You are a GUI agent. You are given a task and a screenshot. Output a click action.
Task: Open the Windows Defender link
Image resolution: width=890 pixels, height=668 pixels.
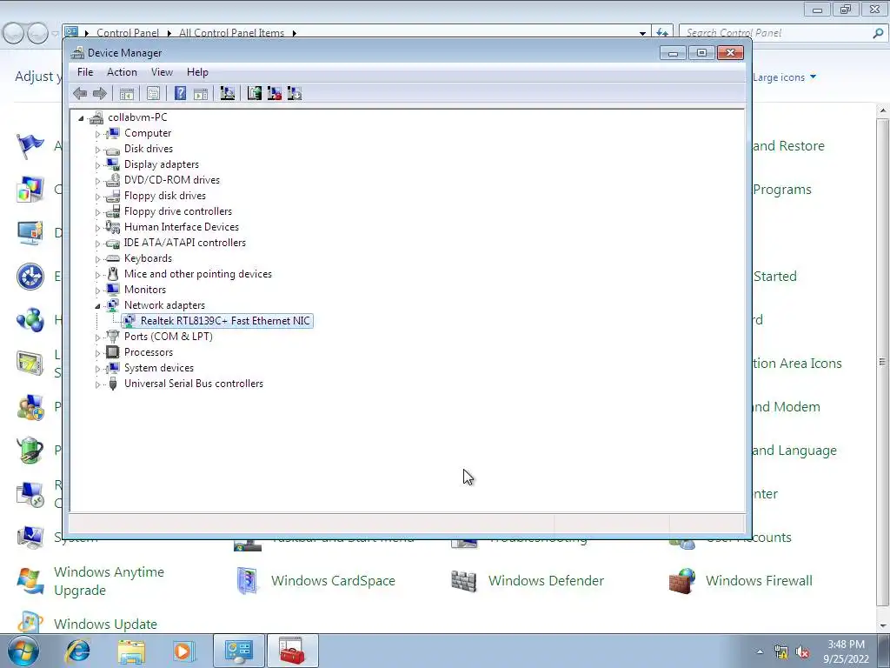[x=546, y=580]
